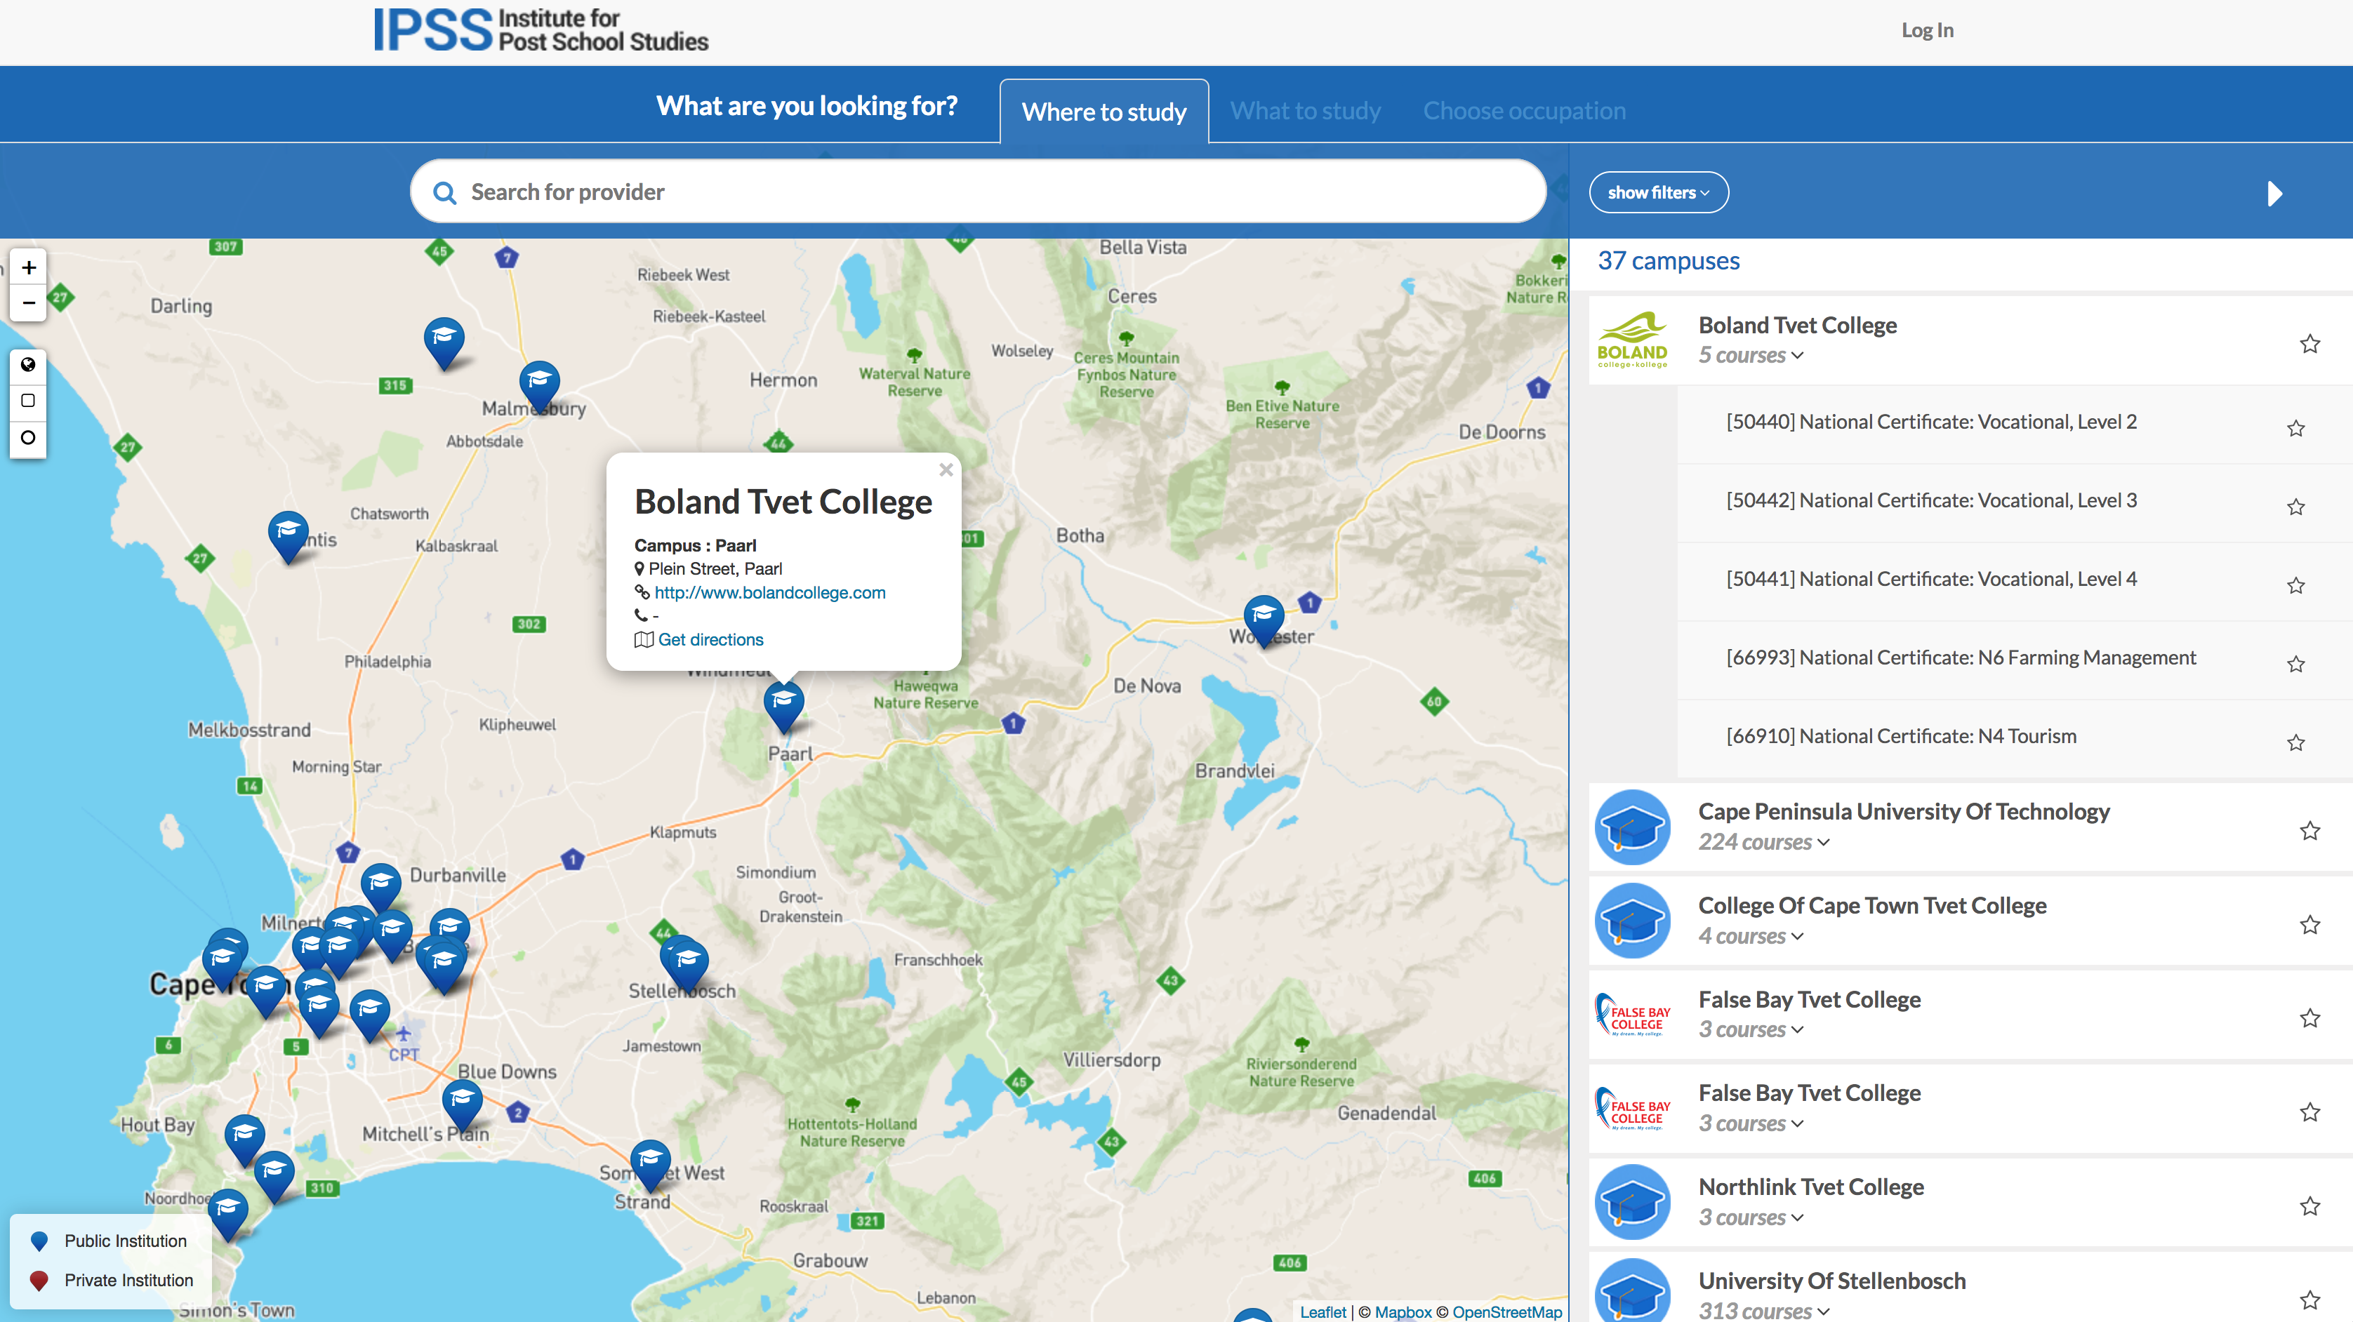Click the IPSS logo
This screenshot has width=2353, height=1322.
coord(541,30)
